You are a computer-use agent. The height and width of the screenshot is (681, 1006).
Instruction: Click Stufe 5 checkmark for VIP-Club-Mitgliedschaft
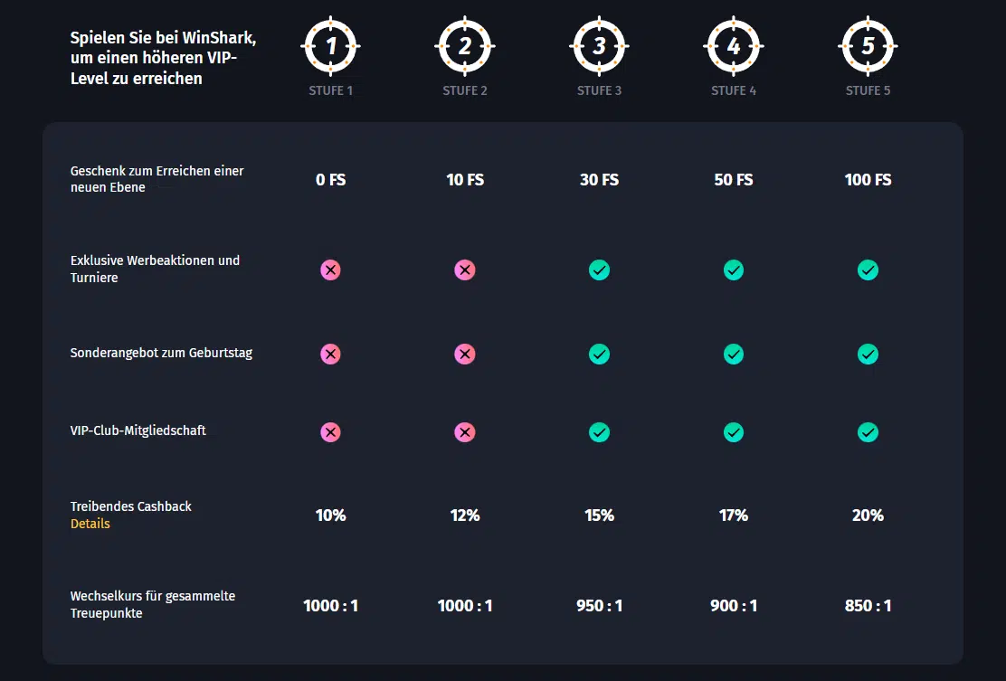pyautogui.click(x=868, y=432)
